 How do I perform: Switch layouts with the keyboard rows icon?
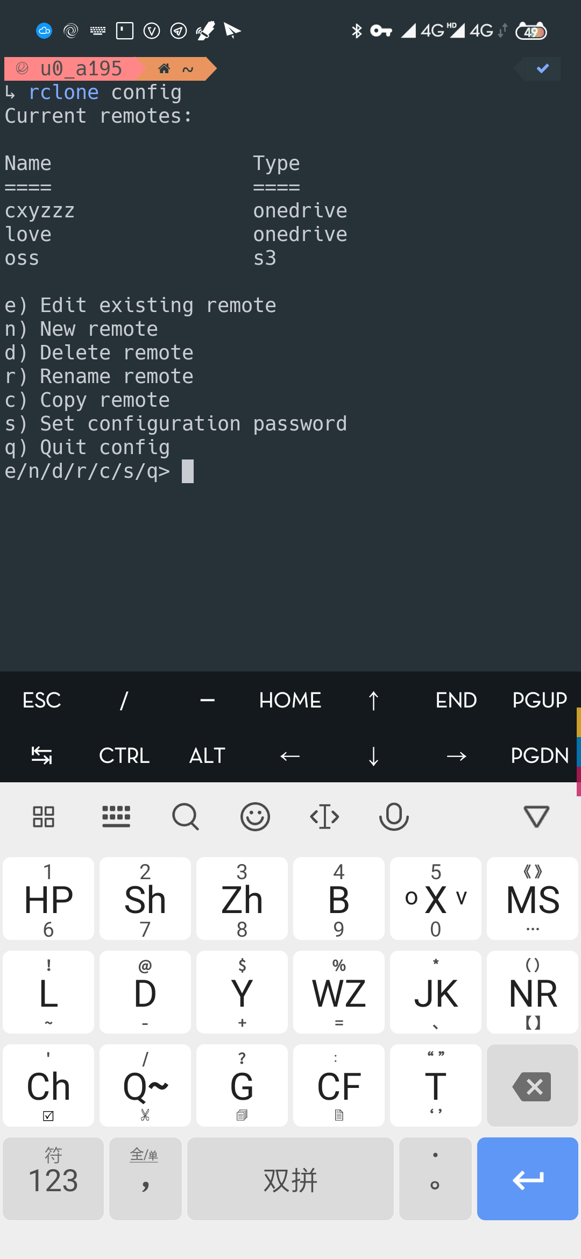tap(116, 816)
